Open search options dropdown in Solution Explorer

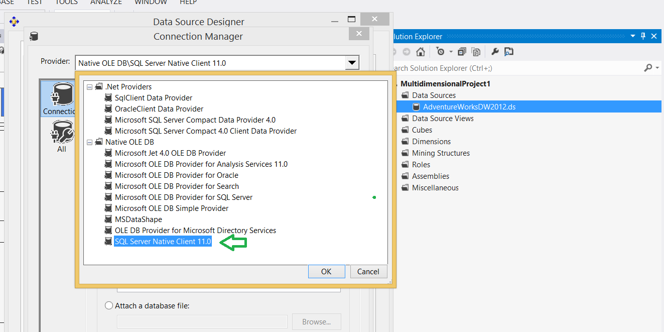coord(657,68)
